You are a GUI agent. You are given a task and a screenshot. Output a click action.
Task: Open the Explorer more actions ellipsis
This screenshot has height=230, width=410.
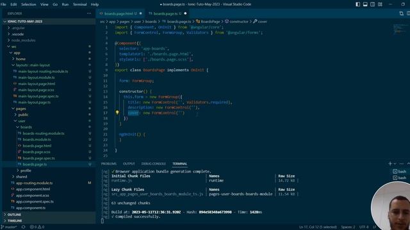89,13
